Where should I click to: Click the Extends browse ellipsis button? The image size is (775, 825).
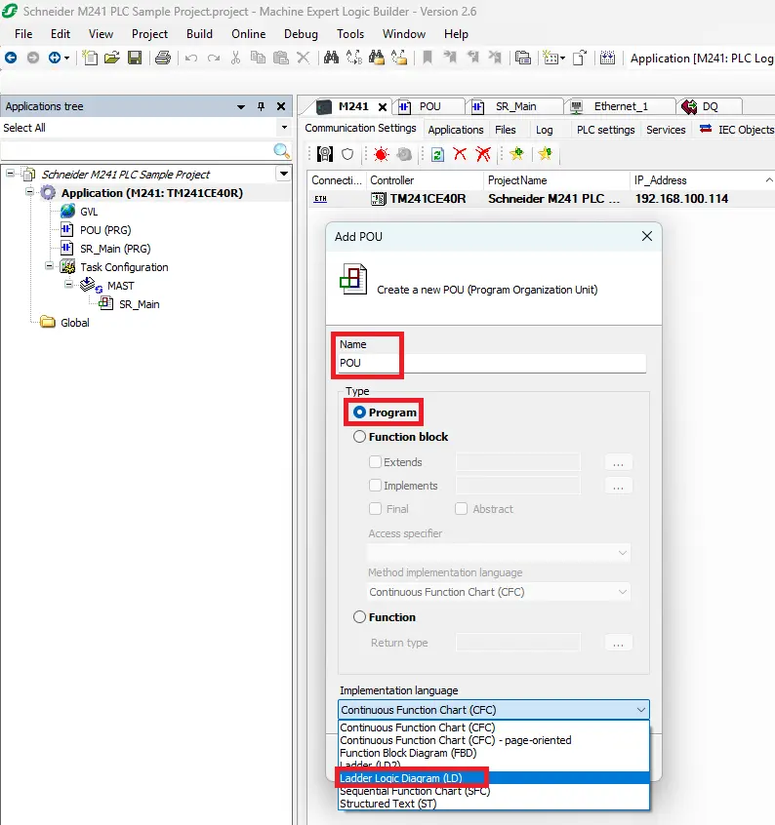point(618,462)
